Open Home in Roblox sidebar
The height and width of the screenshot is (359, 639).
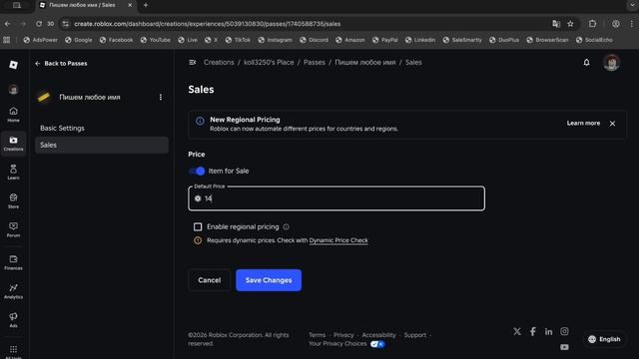[13, 115]
